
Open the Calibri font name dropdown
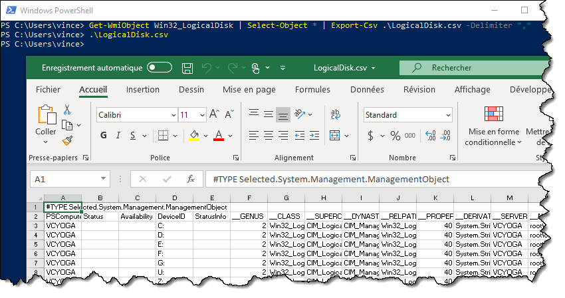pos(173,115)
